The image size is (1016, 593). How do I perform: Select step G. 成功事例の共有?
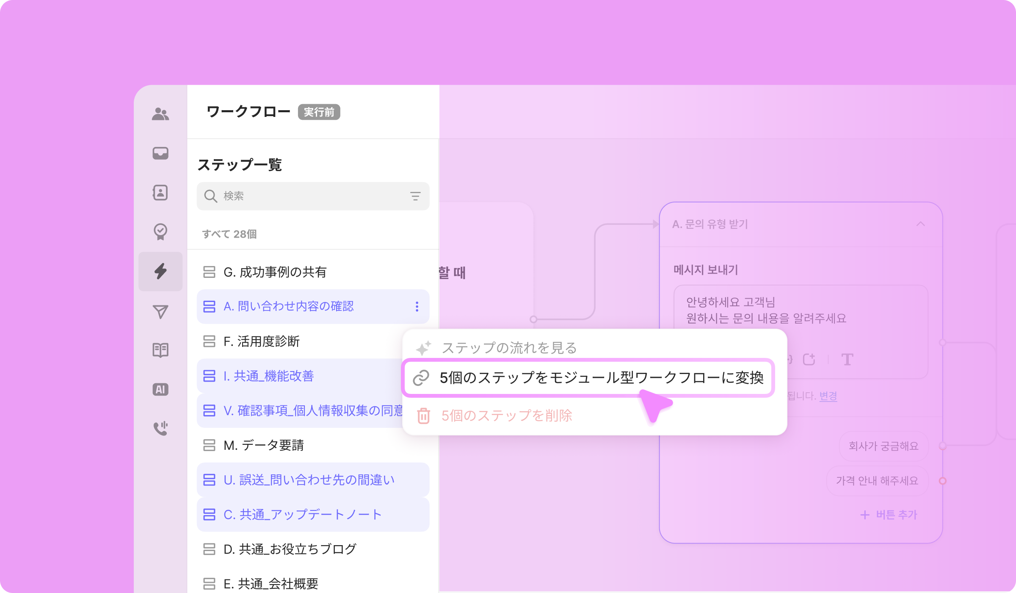[275, 272]
